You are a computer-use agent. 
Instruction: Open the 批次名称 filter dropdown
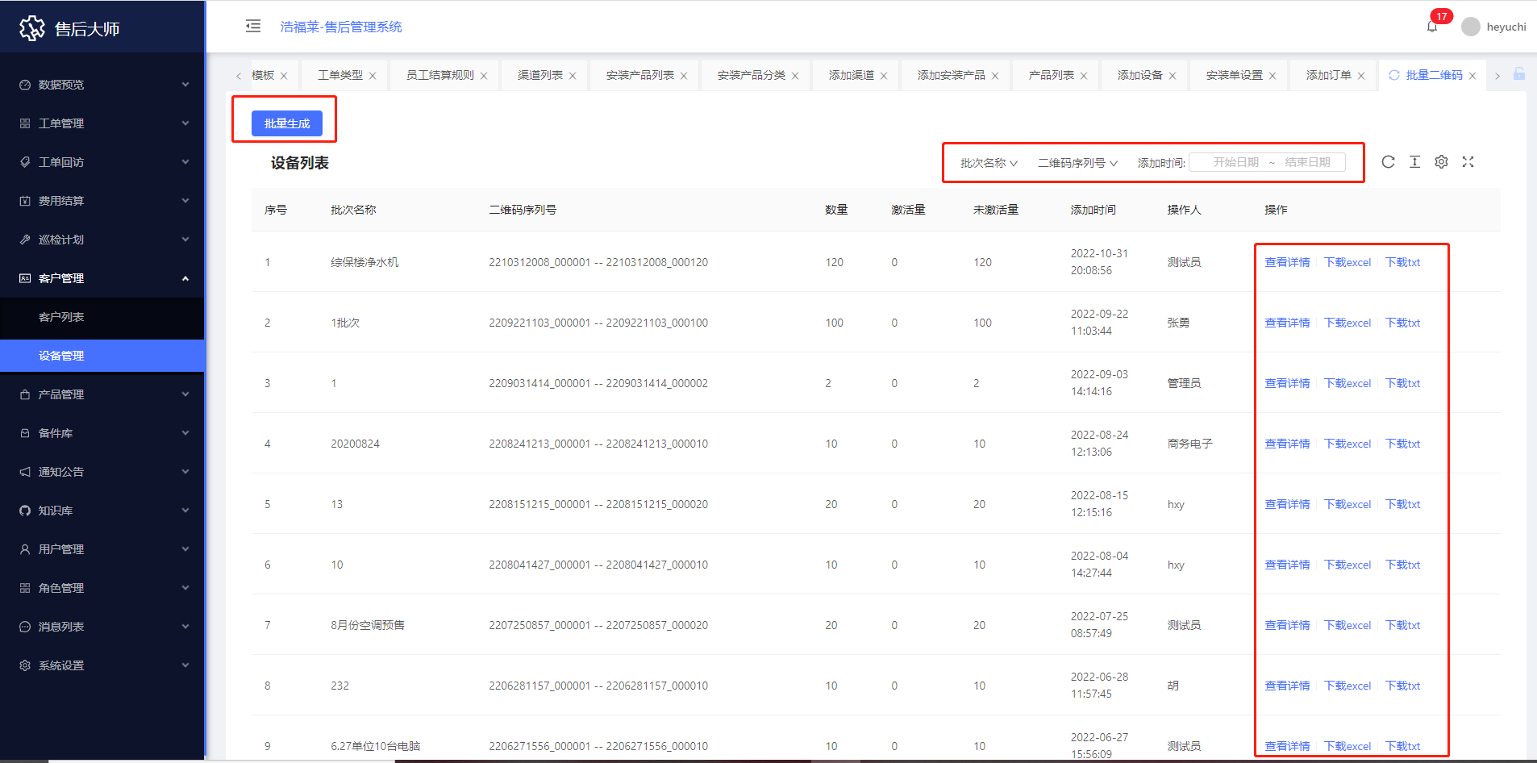click(989, 163)
